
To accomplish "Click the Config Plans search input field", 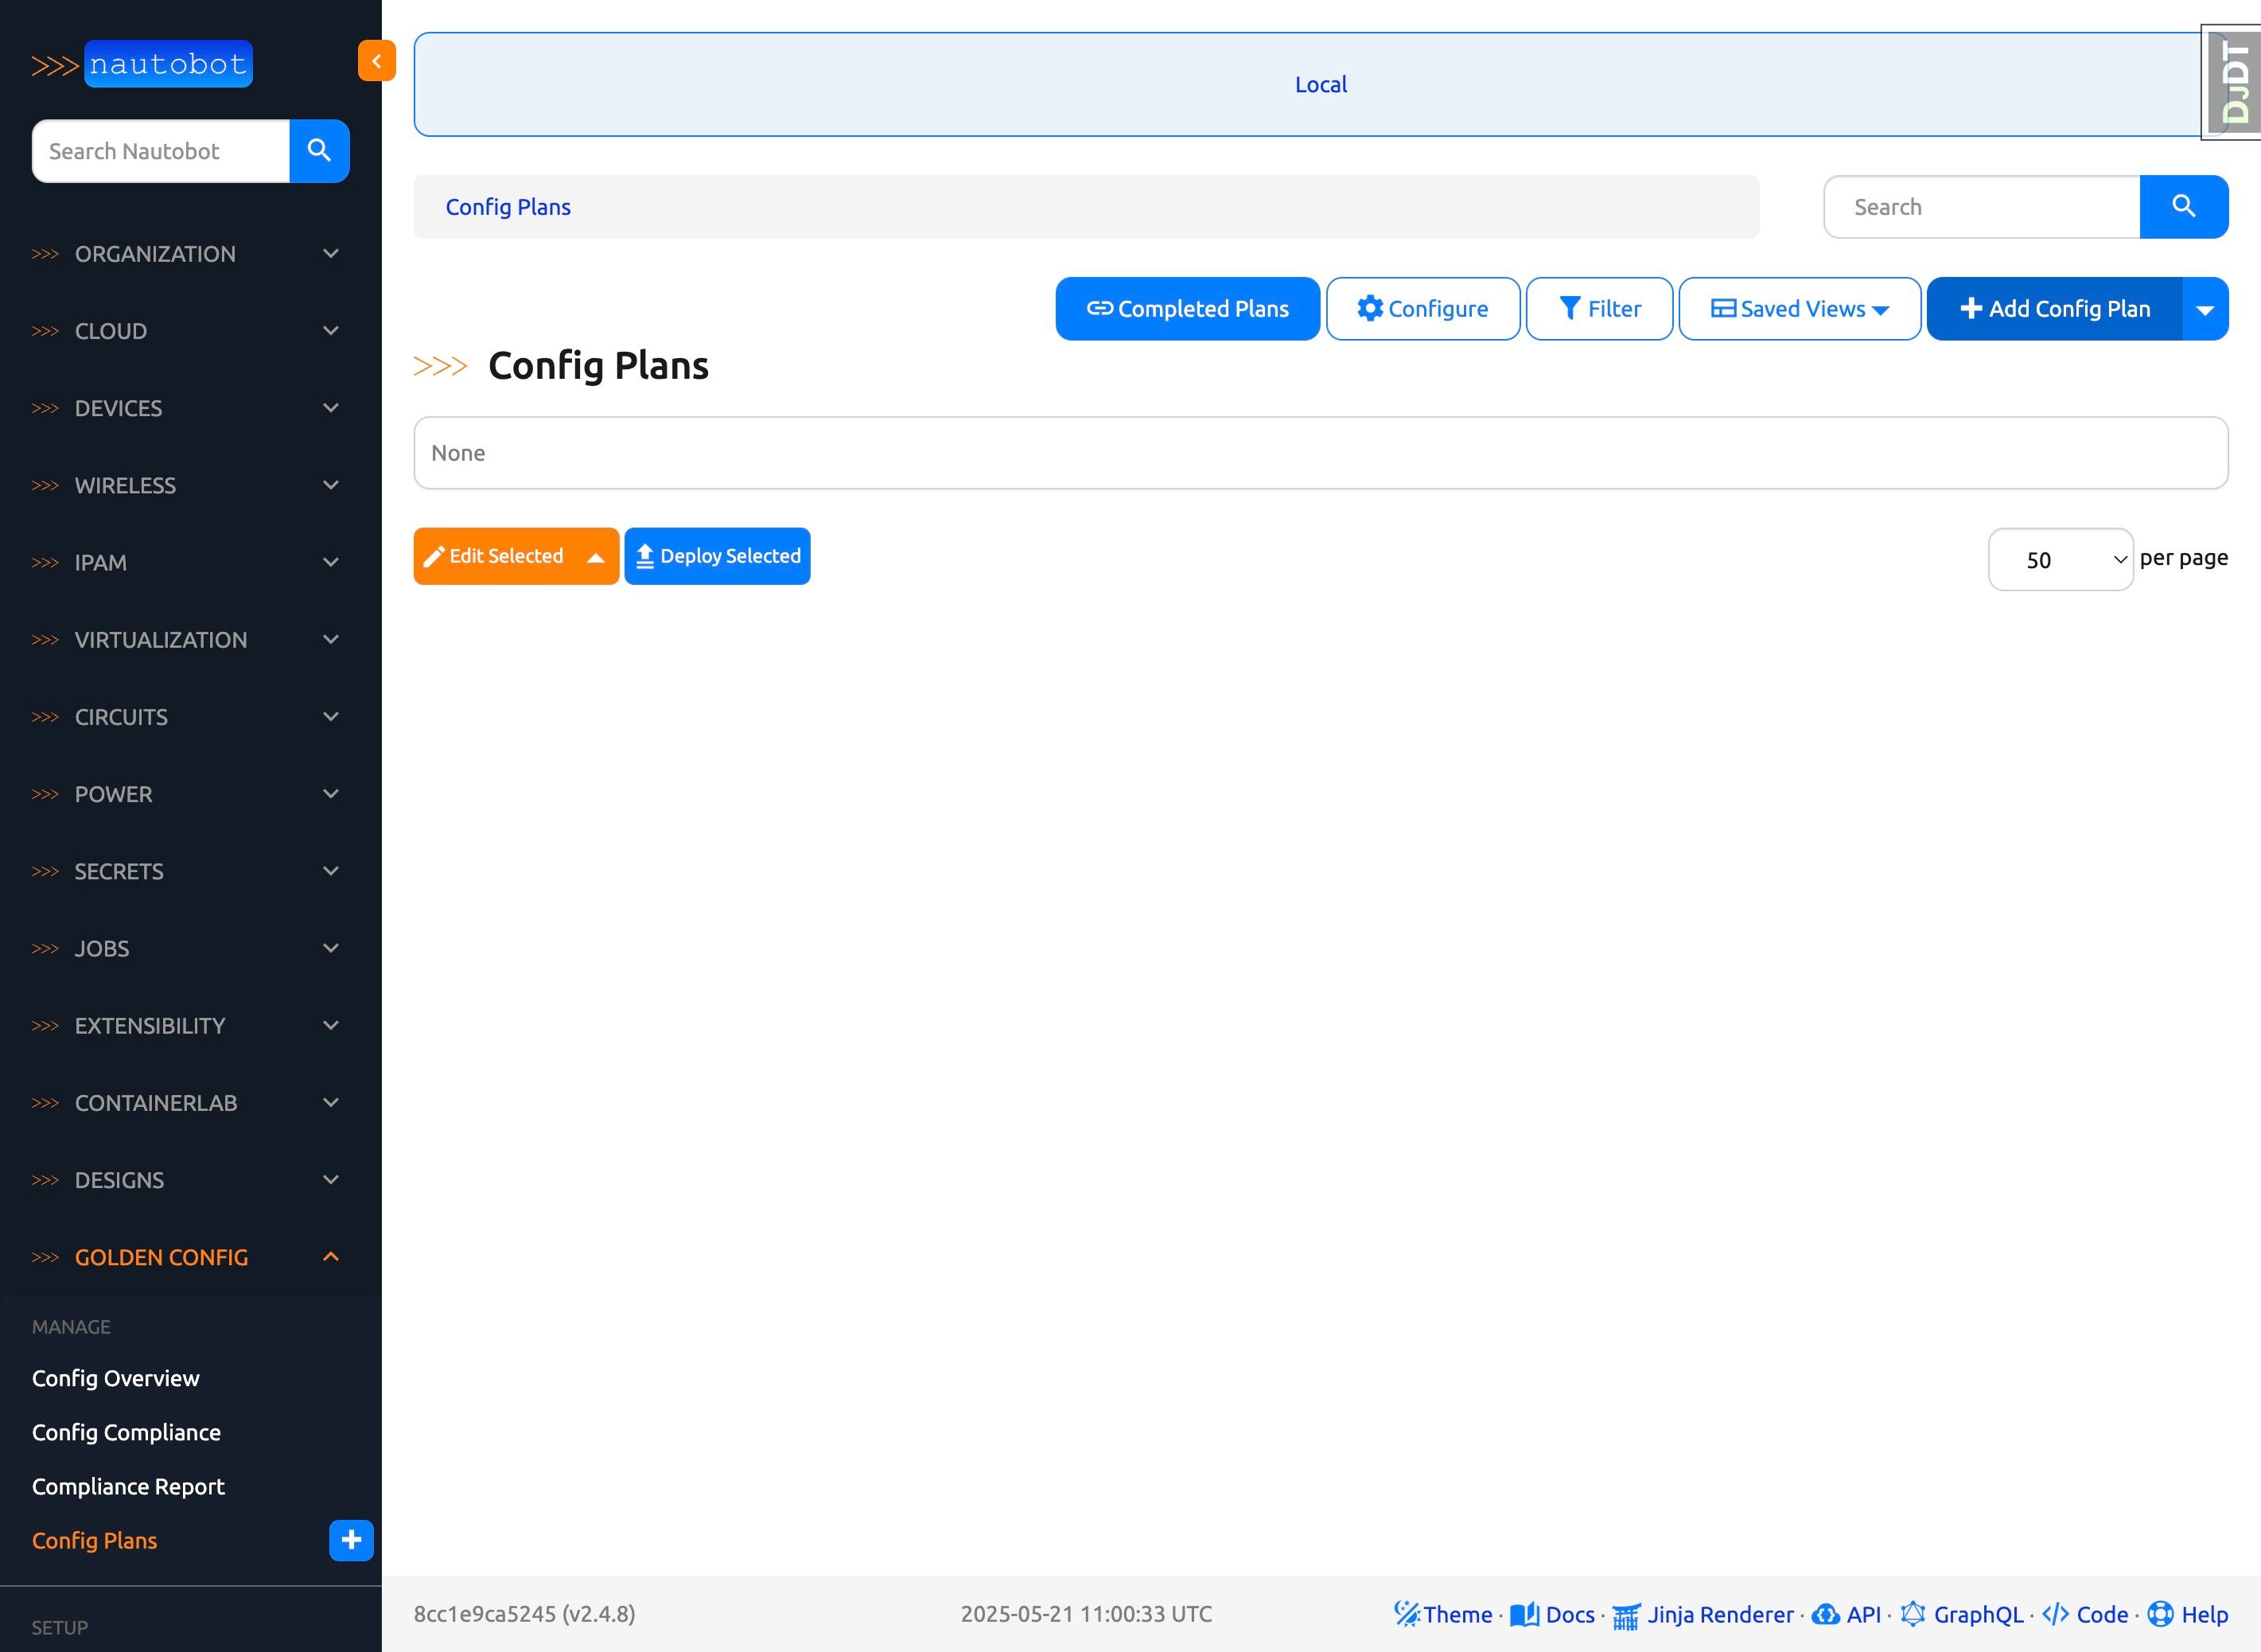I will click(1981, 207).
